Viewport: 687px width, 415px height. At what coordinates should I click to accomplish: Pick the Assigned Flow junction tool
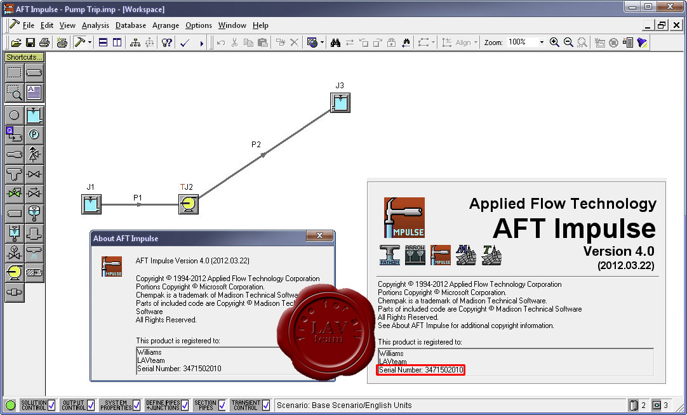[x=15, y=135]
